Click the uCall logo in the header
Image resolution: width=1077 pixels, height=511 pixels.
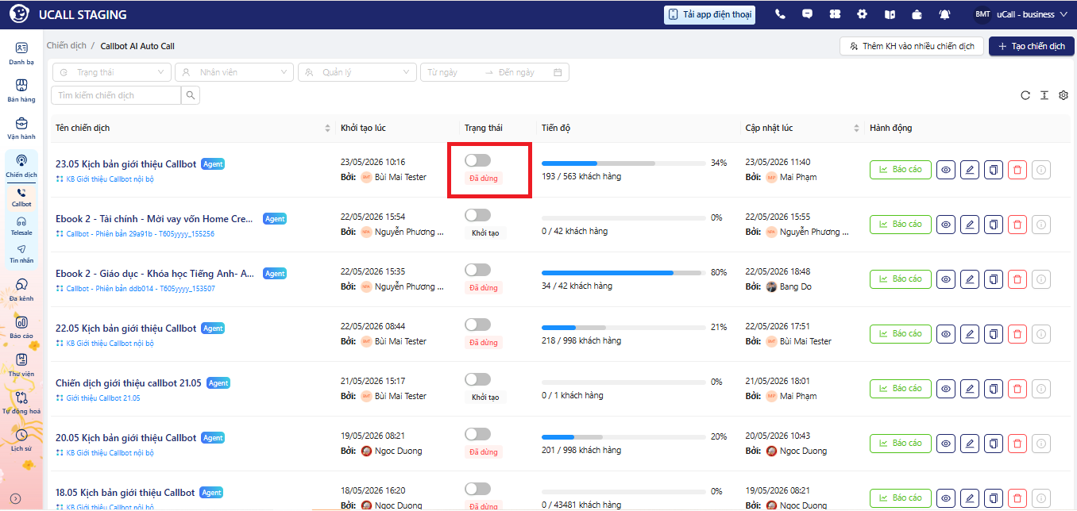click(x=19, y=14)
